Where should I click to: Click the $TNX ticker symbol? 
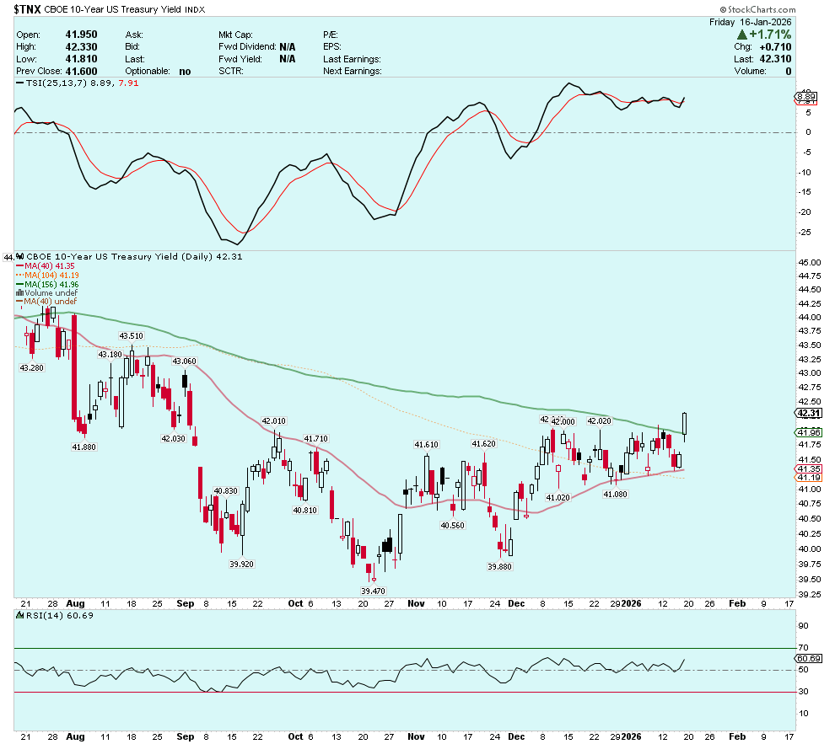[27, 9]
